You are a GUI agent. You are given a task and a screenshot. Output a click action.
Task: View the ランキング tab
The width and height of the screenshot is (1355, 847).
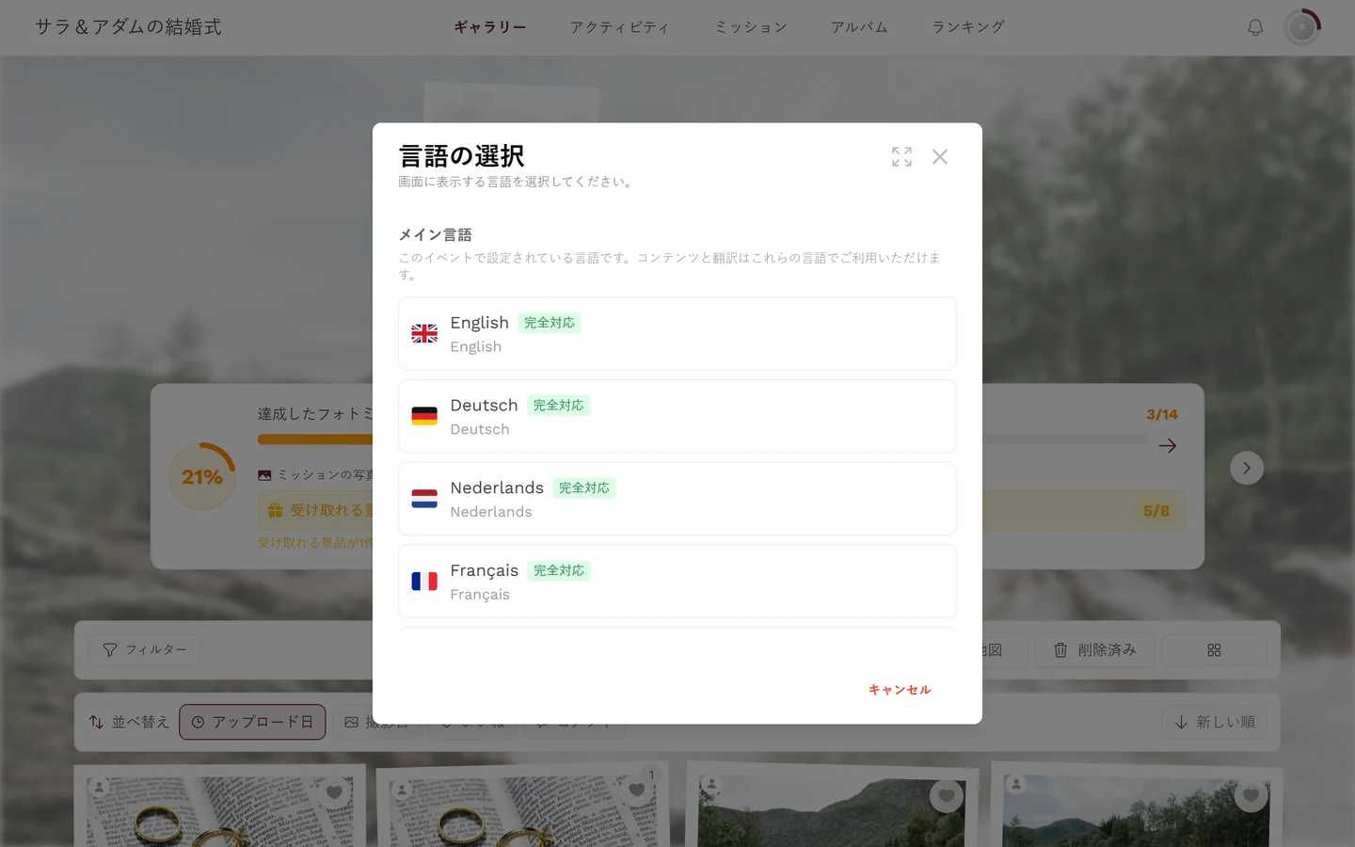[968, 27]
